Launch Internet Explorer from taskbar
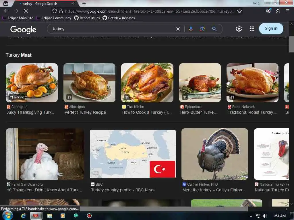 [x=23, y=216]
